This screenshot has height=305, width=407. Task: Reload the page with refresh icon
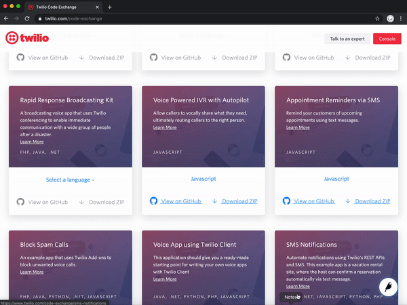pos(27,19)
